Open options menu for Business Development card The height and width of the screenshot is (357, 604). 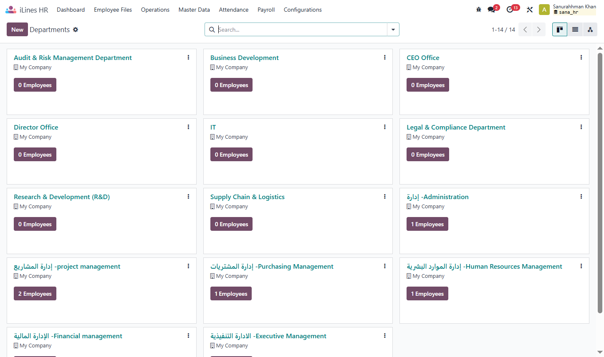[385, 57]
